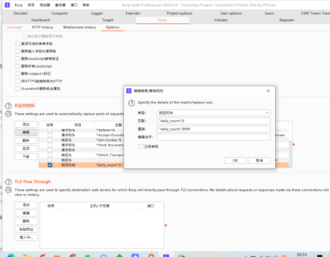Open the 项目 menu
This screenshot has width=330, height=257.
[31, 5]
